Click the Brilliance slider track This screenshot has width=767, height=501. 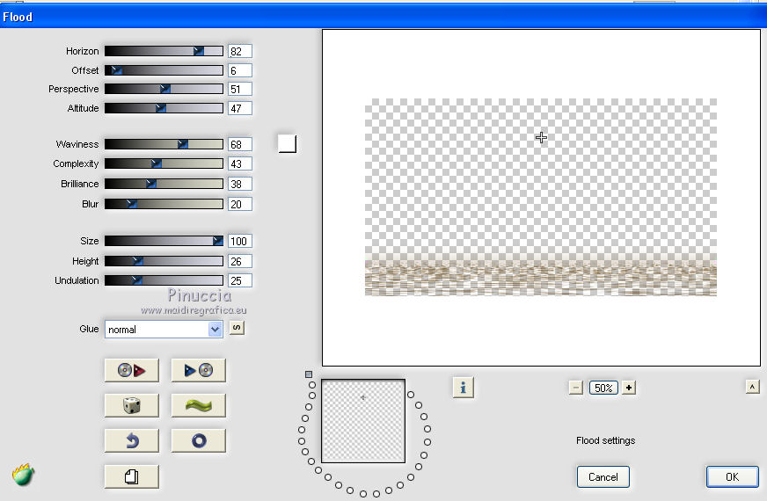tap(164, 184)
